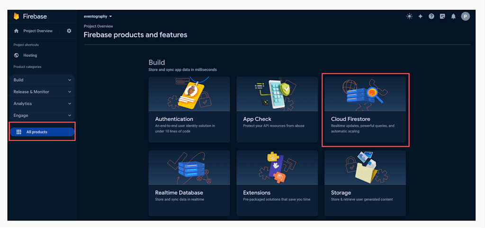Click the Firebase flame logo

coord(17,17)
